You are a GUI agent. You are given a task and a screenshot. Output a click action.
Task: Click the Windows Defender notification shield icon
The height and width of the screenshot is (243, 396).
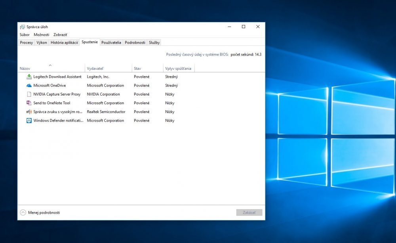pyautogui.click(x=29, y=121)
